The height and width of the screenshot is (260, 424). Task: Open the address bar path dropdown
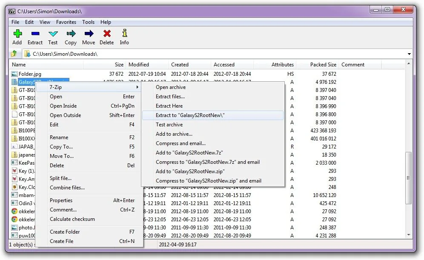click(409, 54)
